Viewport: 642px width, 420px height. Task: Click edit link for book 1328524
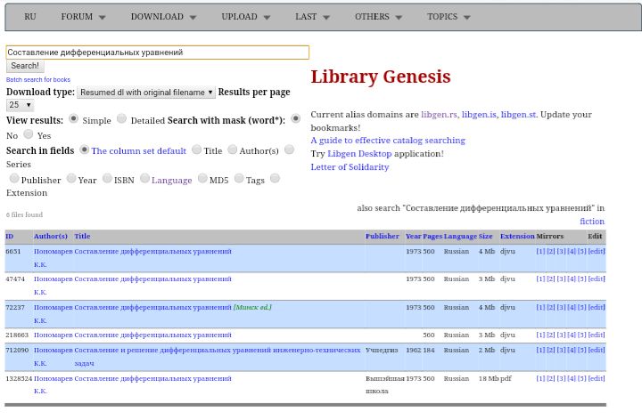click(x=597, y=378)
